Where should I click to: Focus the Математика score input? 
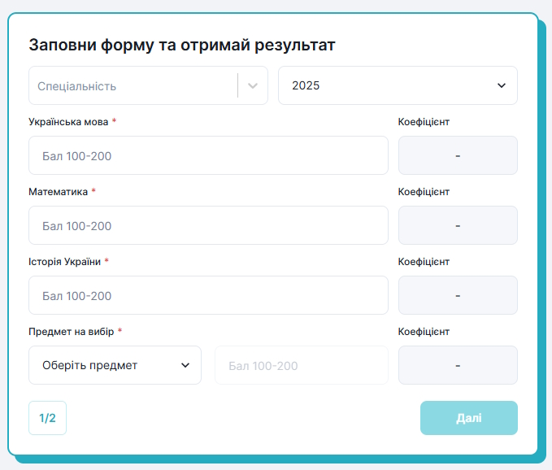[x=208, y=225]
